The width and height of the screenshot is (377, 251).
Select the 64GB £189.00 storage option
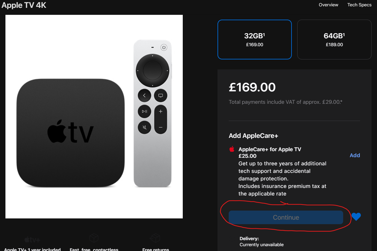coord(334,40)
